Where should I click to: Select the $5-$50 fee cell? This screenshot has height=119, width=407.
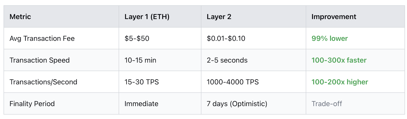[x=137, y=38]
